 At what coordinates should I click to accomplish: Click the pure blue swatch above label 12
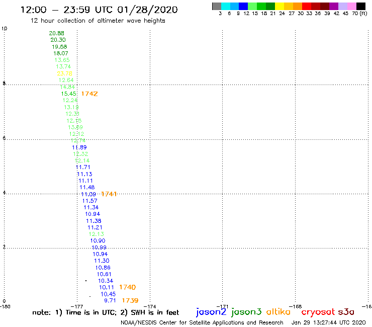tap(244, 6)
